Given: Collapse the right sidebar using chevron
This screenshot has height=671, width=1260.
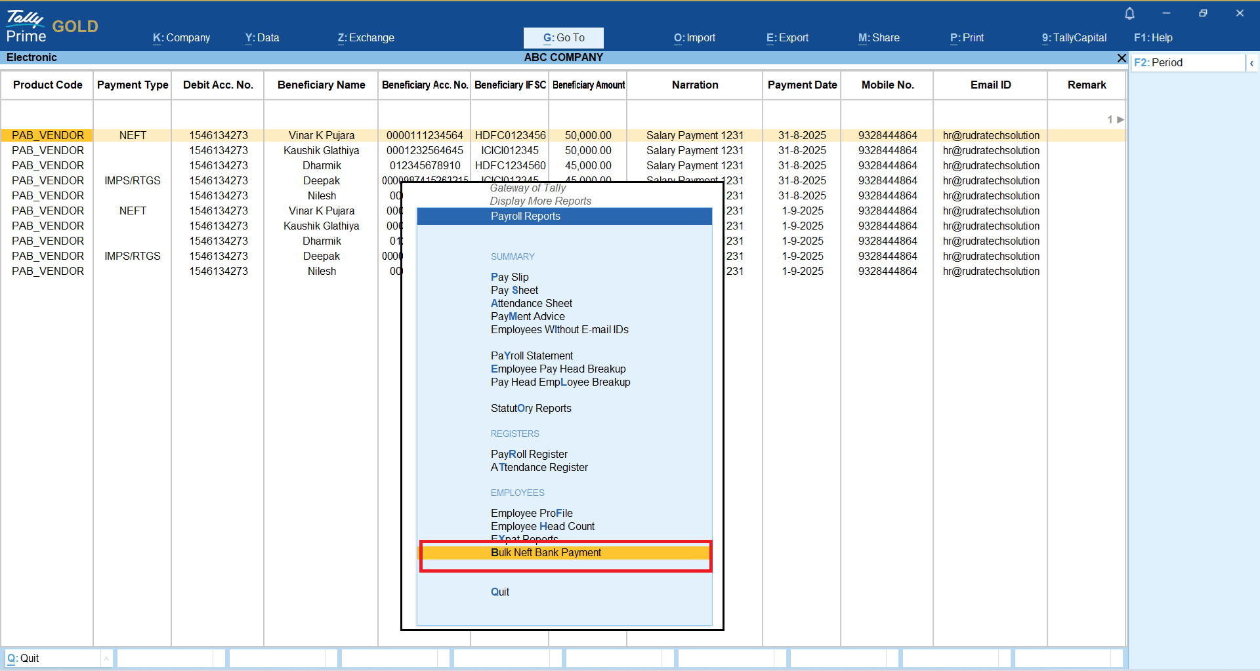Looking at the screenshot, I should click(x=1251, y=63).
